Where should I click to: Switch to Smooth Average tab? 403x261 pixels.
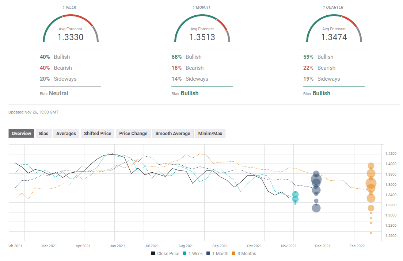coord(173,134)
